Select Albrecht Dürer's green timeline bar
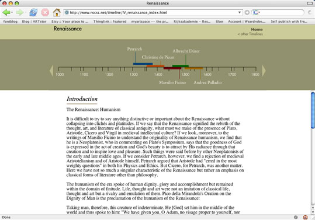315x220 pixels. click(181, 66)
